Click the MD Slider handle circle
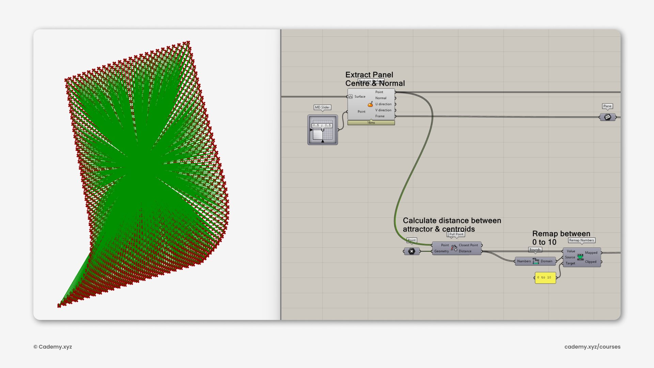The width and height of the screenshot is (654, 368). click(x=323, y=130)
